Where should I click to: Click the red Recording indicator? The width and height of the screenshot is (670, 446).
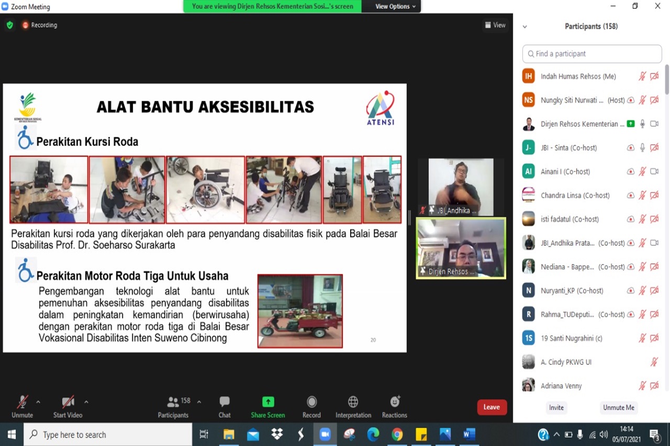[x=39, y=25]
